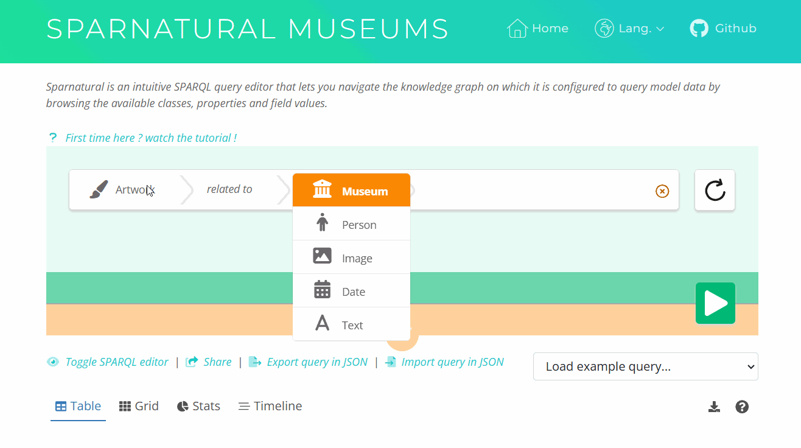Switch to the Grid tab
This screenshot has height=448, width=801.
(x=139, y=406)
